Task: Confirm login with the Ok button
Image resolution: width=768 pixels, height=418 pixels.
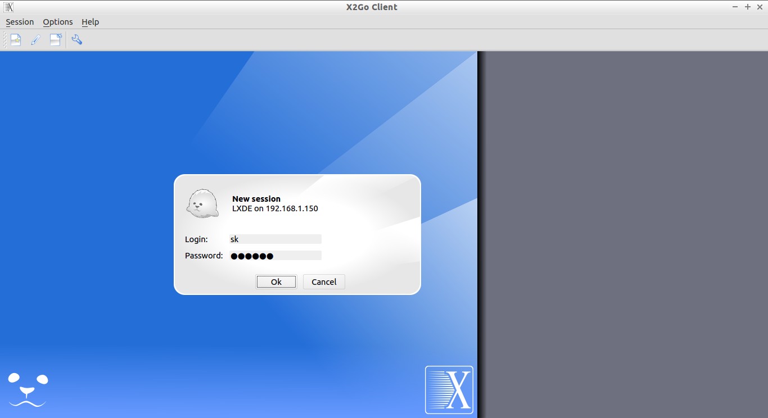Action: click(x=276, y=282)
